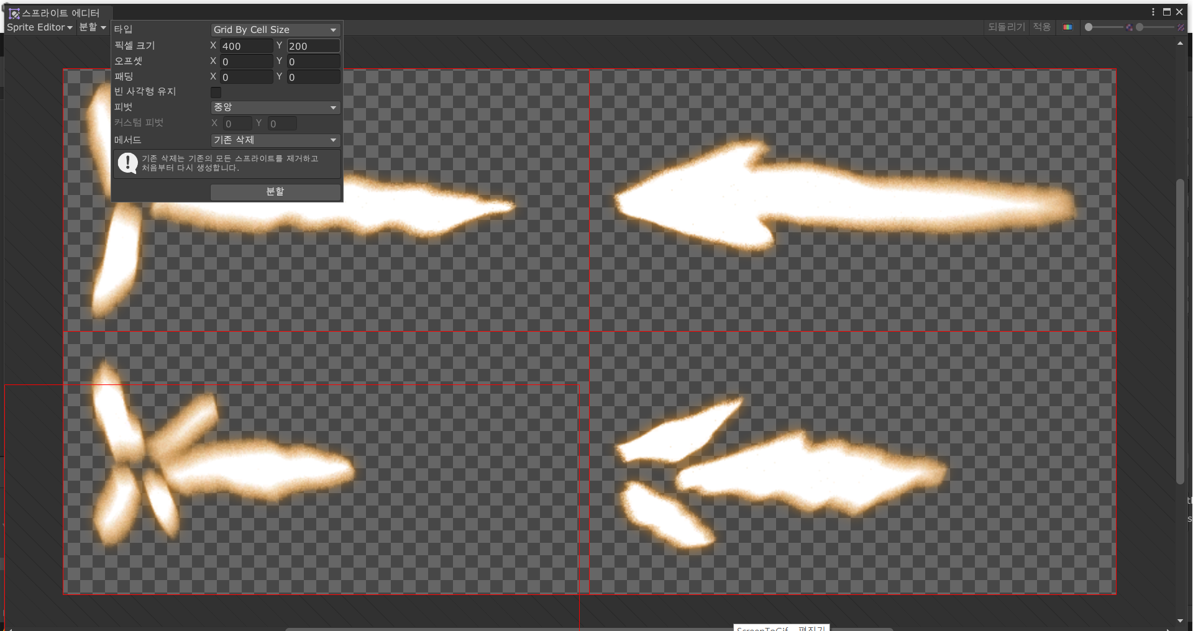Click the vertical scrollbar thumb
Viewport: 1193px width, 631px height.
(x=1180, y=332)
